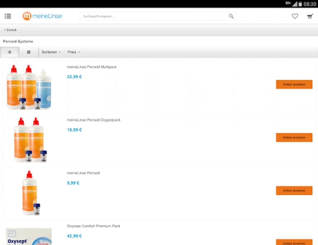Open the hamburger menu icon
The image size is (318, 245).
[8, 16]
